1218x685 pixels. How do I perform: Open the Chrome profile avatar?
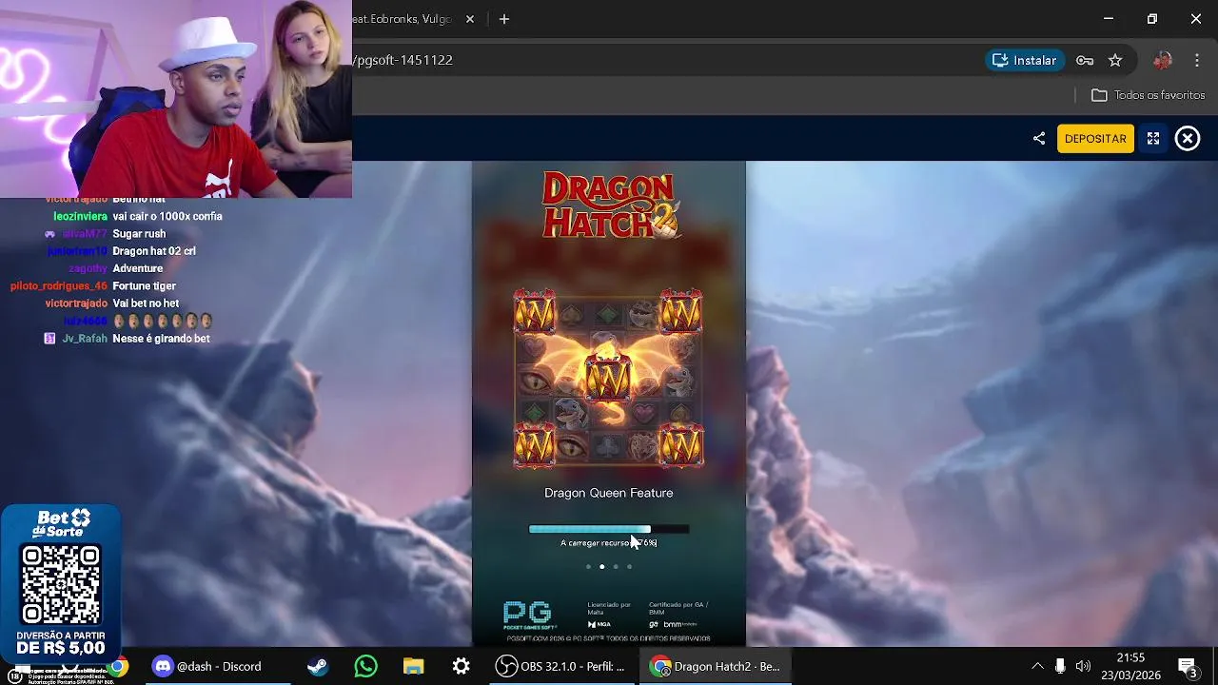click(1162, 60)
